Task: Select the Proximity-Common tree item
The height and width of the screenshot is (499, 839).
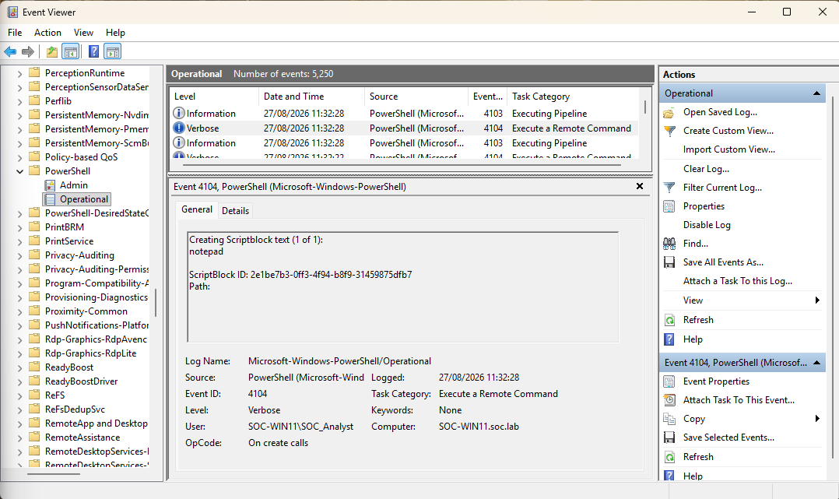Action: 86,311
